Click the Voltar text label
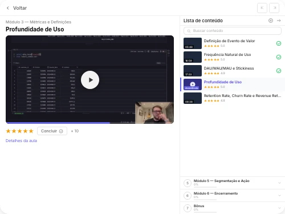Screen dimensions: 285x214 click(x=20, y=8)
